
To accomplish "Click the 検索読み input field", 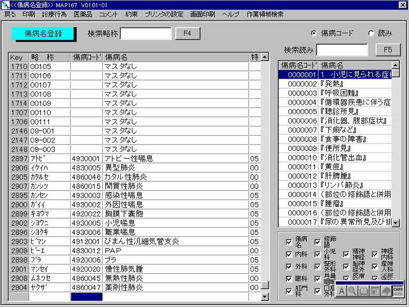I will pos(342,50).
